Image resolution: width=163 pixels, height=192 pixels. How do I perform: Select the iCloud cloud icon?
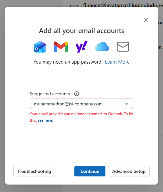[x=102, y=46]
